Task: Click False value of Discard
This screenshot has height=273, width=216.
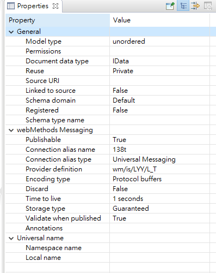Action: pos(120,189)
